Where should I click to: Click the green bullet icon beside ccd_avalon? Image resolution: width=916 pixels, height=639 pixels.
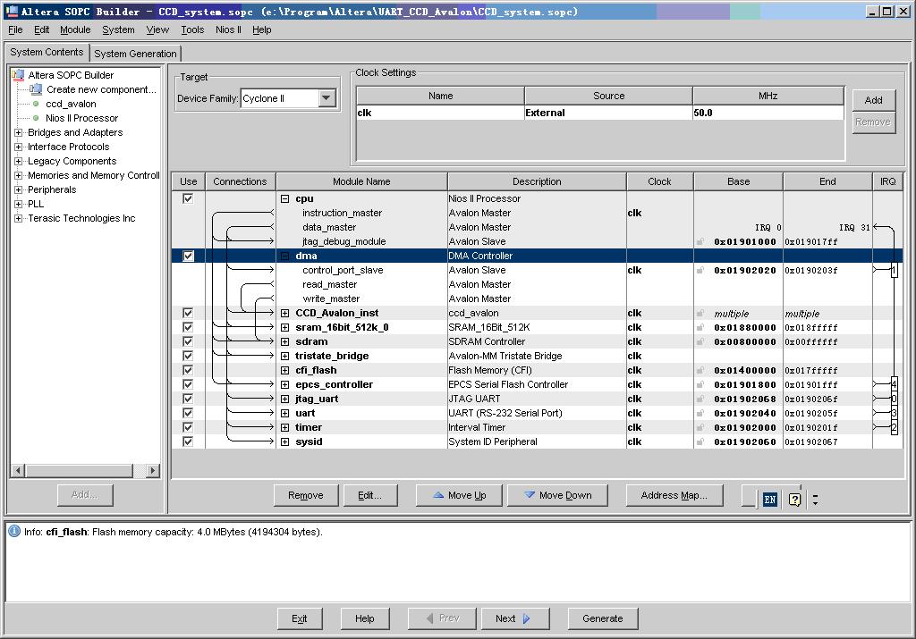pos(36,104)
